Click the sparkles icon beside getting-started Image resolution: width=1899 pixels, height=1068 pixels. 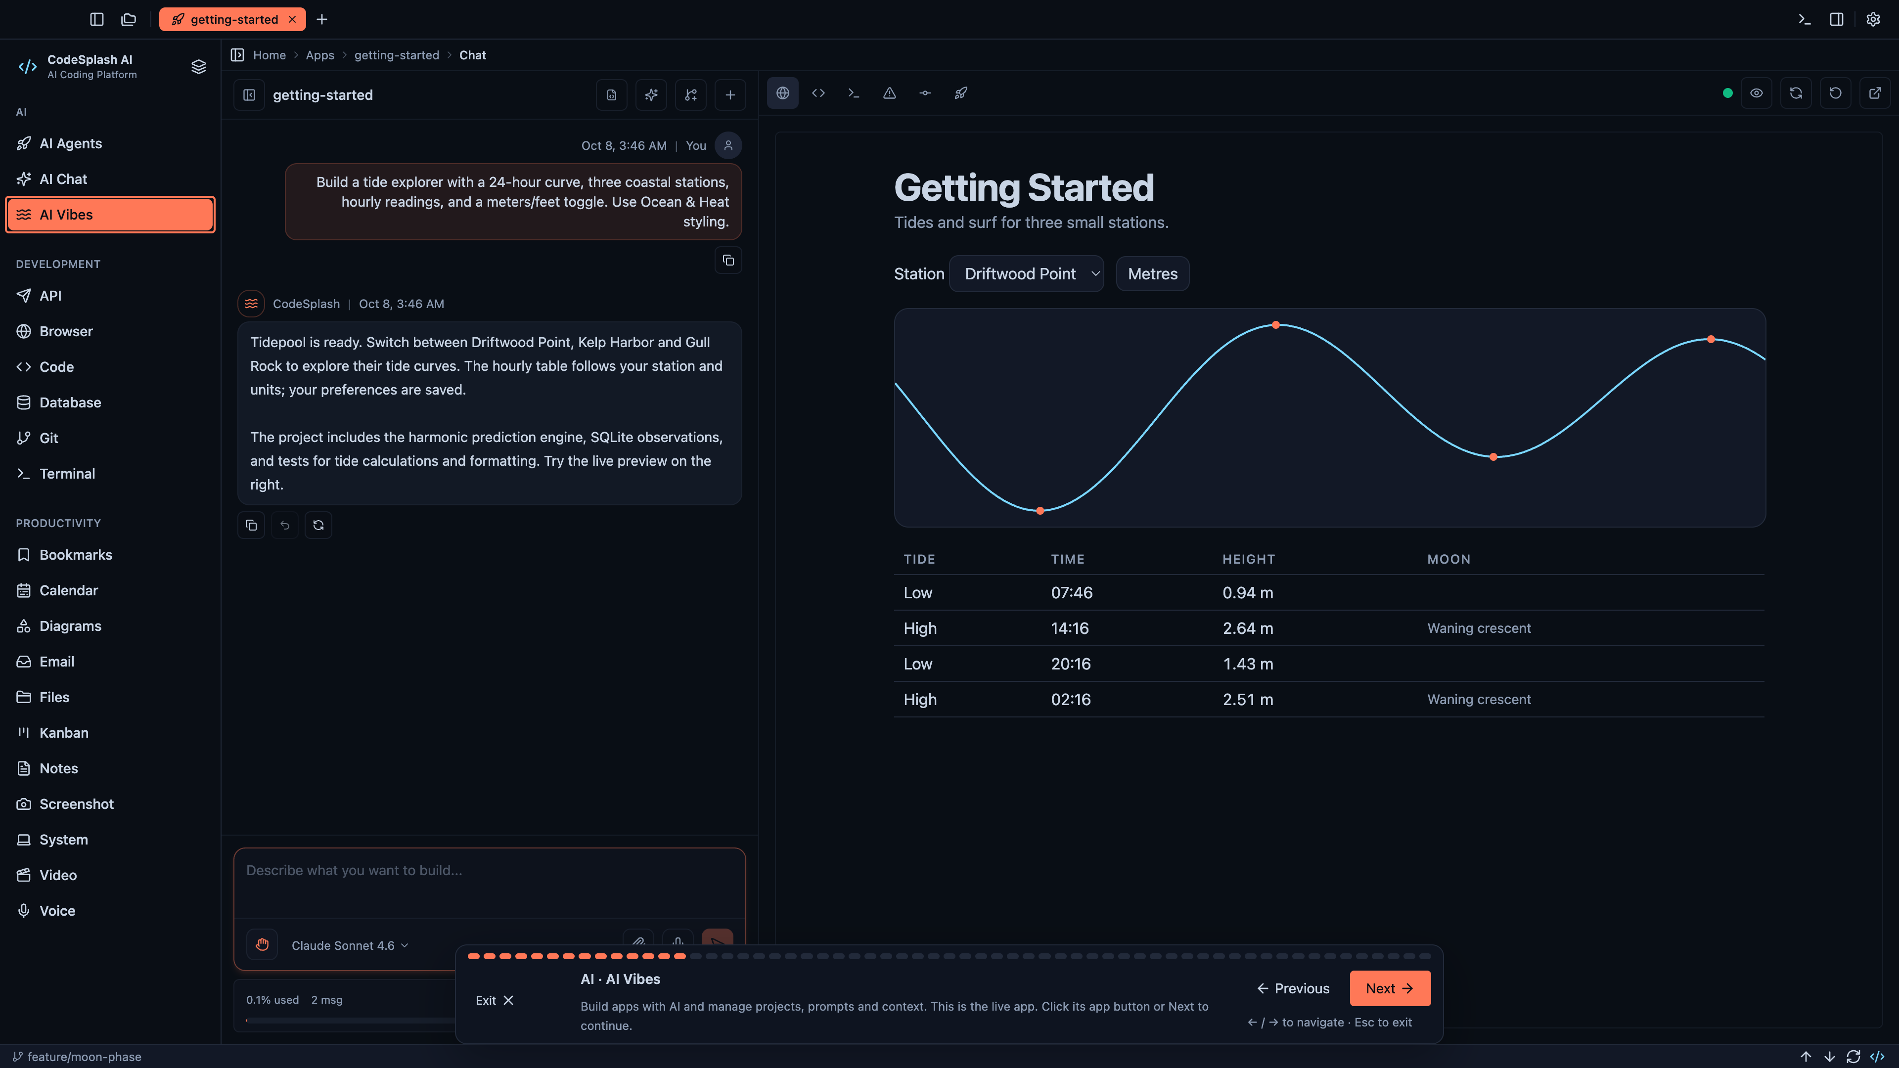(651, 95)
